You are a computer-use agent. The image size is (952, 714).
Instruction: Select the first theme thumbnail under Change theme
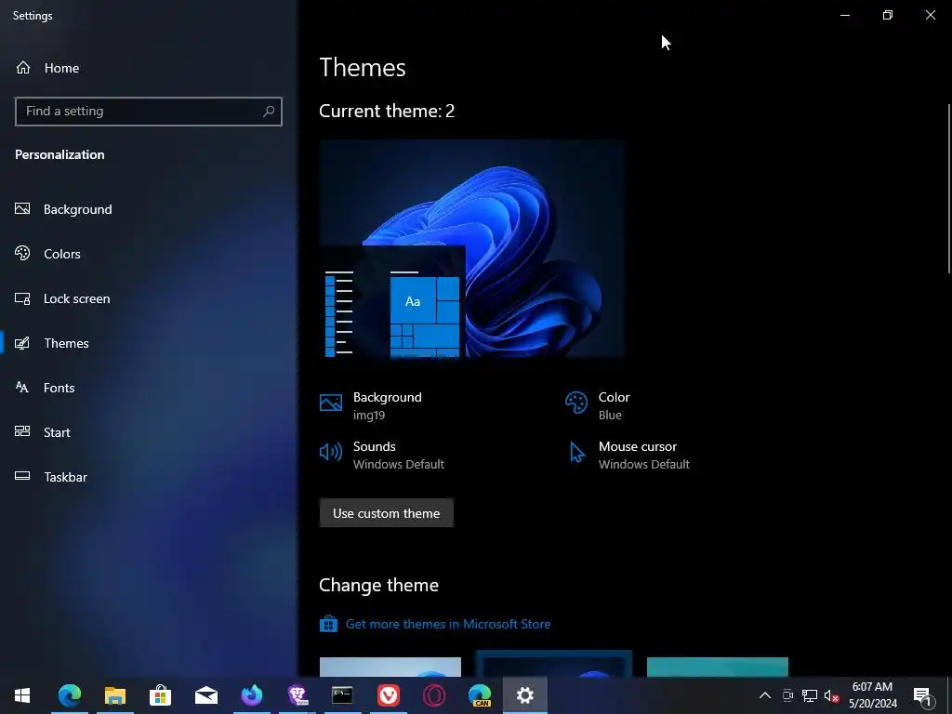(x=390, y=667)
